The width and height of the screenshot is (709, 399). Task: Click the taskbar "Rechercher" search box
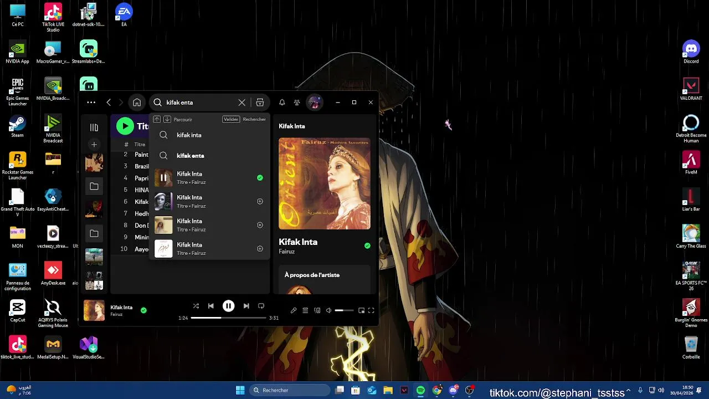point(289,390)
